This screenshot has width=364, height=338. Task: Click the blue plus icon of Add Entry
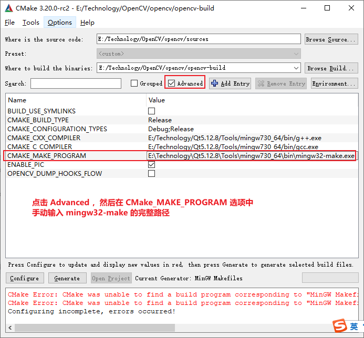214,83
